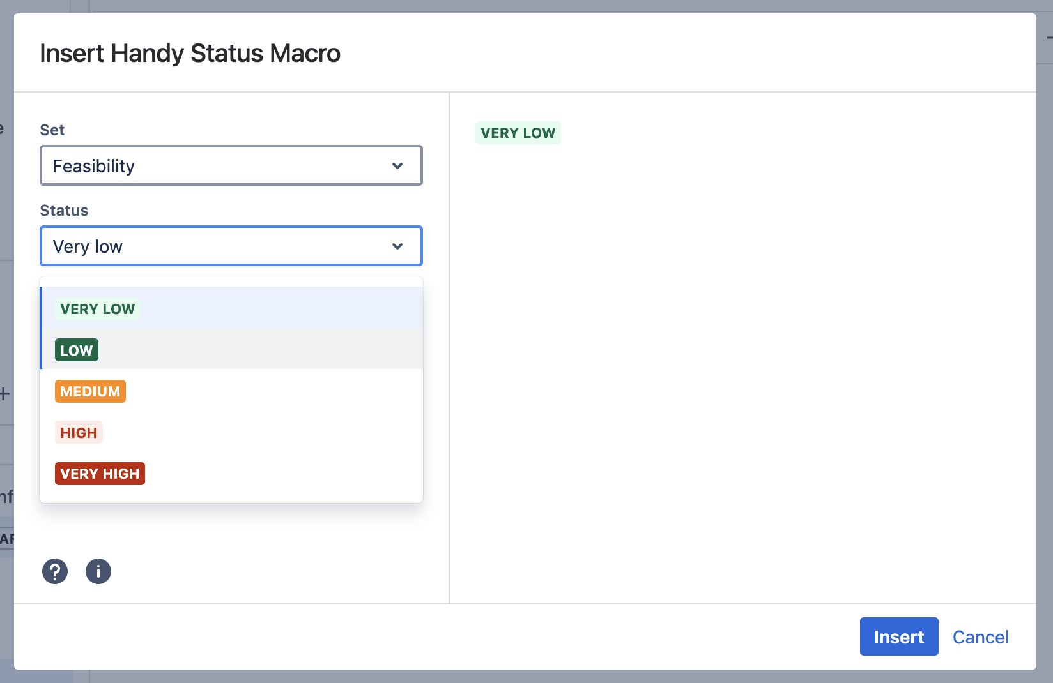Choose the LOW status option
The height and width of the screenshot is (683, 1053).
tap(231, 350)
